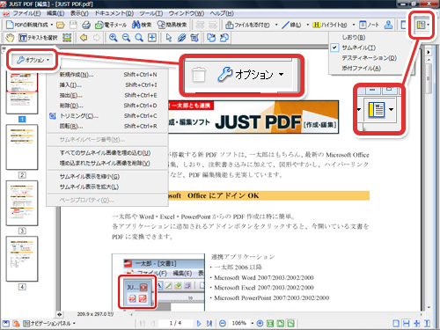Choose トリミング(C)... from options menu
This screenshot has width=440, height=330.
107,115
